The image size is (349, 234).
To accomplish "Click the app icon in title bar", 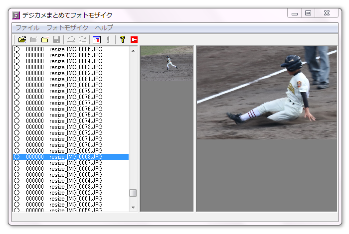I will point(16,15).
